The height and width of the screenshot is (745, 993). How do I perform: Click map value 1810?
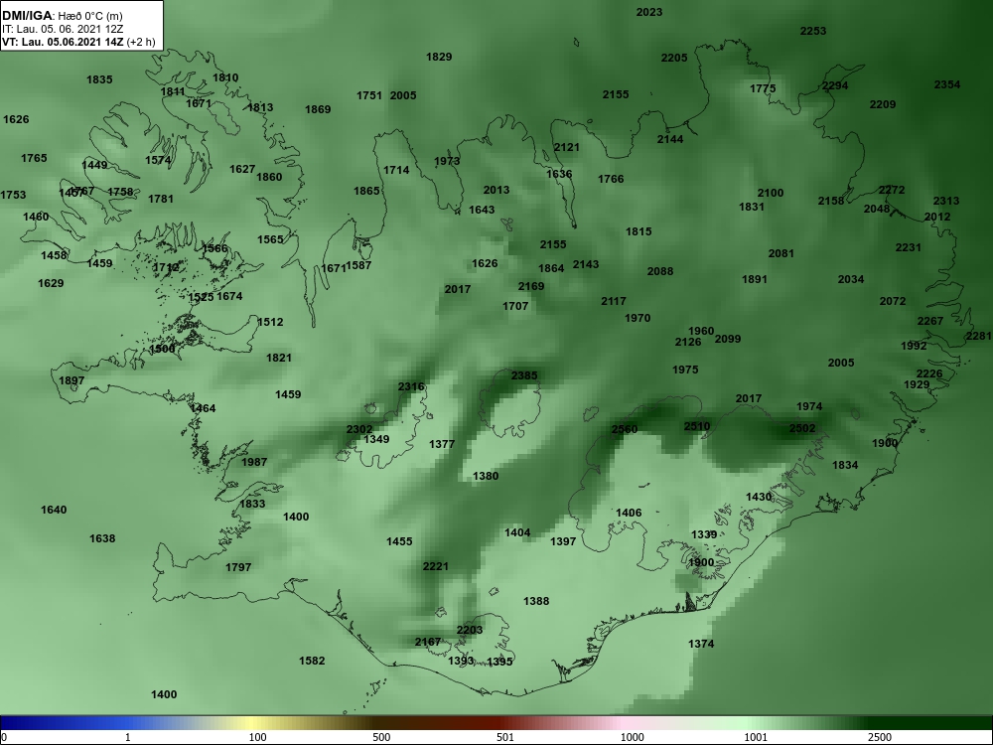(x=225, y=77)
